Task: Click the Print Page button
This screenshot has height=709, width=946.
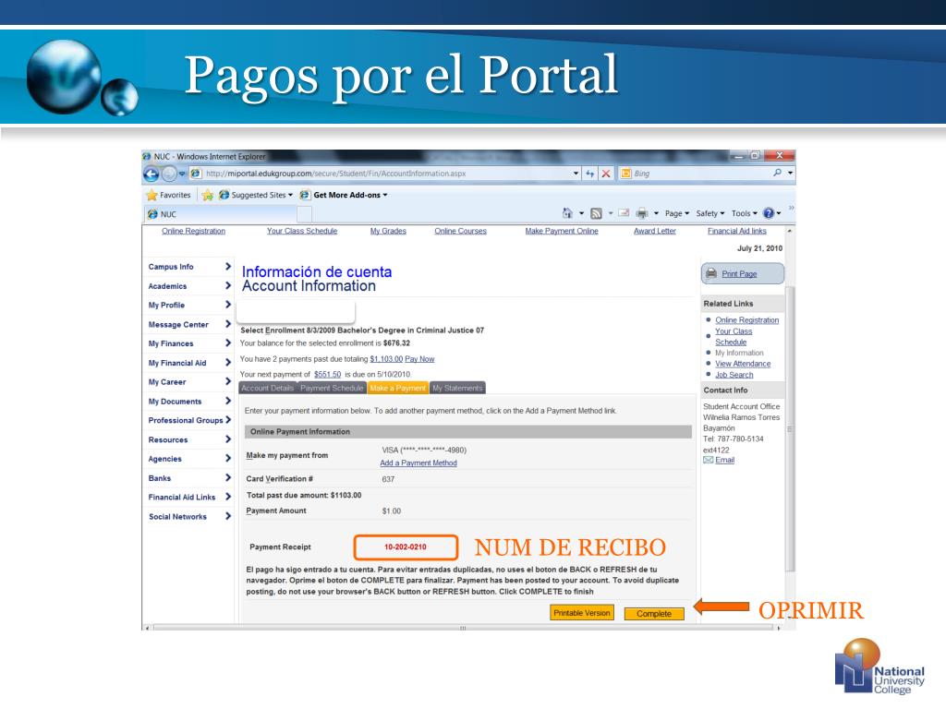Action: [x=742, y=273]
